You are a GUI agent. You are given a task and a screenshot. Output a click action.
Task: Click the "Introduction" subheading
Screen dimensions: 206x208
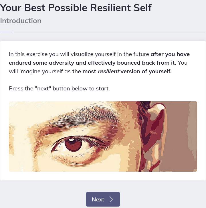click(x=21, y=21)
